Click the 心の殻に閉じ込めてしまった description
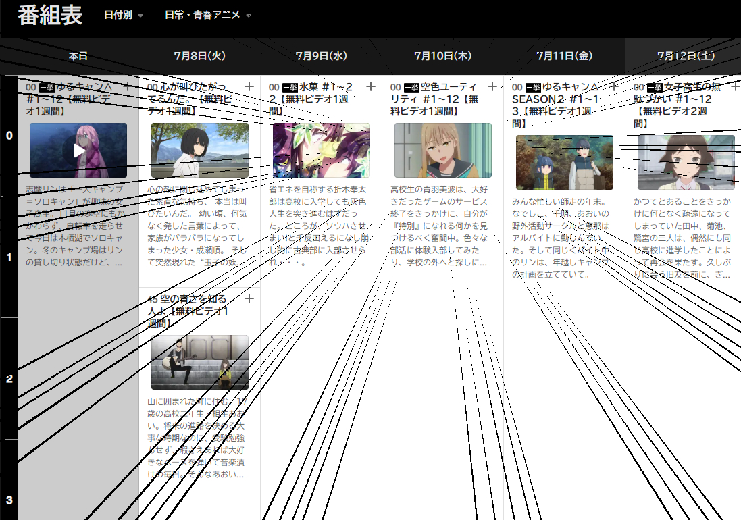The width and height of the screenshot is (741, 520). 197,226
